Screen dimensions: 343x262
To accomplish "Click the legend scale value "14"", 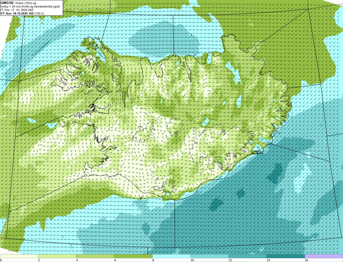I will click(x=268, y=260).
